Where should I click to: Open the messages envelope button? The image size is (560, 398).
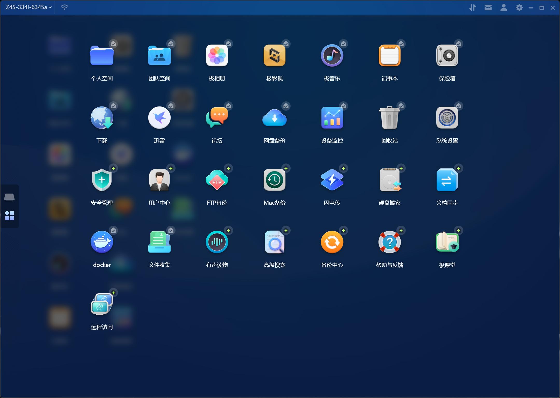coord(488,8)
